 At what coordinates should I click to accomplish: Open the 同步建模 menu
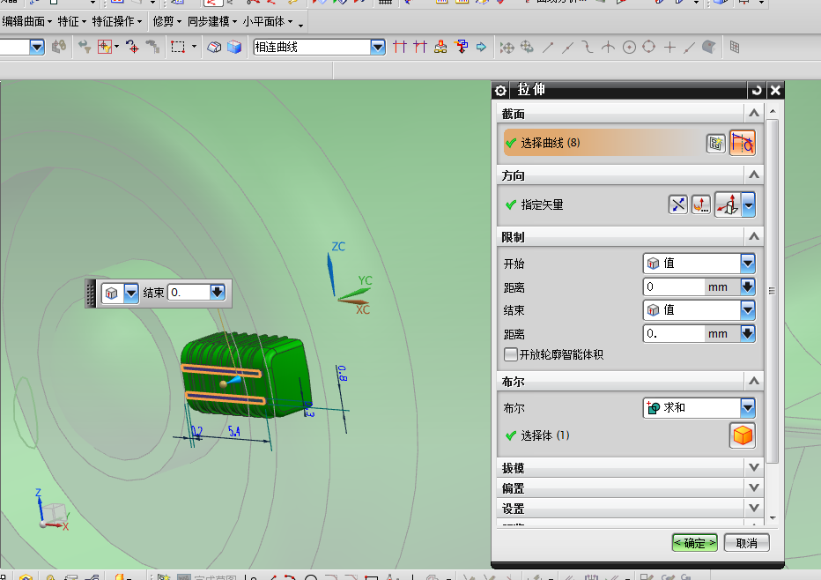coord(210,21)
